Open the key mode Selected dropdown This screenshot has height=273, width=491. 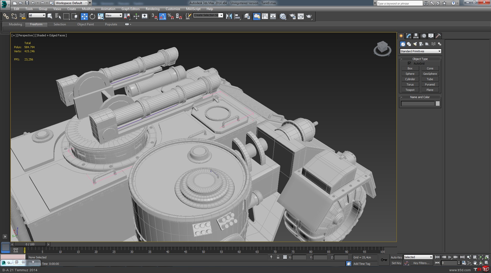click(418, 257)
